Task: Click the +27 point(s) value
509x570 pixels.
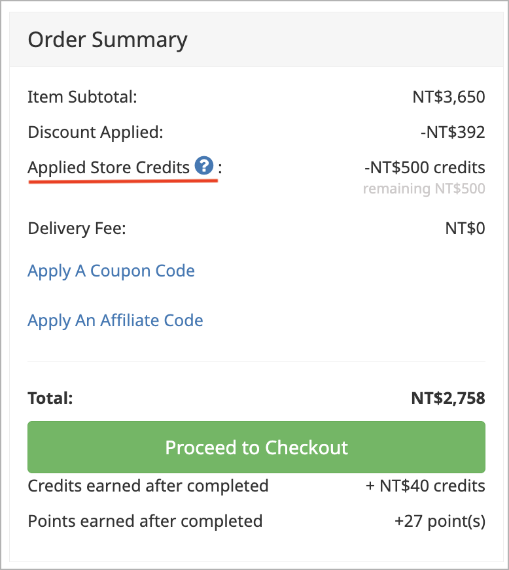Action: point(440,521)
